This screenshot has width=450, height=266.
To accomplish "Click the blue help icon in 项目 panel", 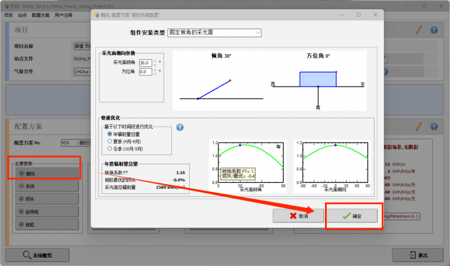I will tap(434, 30).
